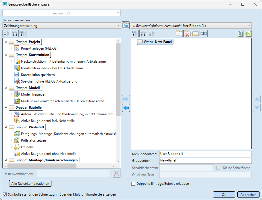This screenshot has width=262, height=200.
Task: Expand all in right ribbon tree toolbar
Action: (x=151, y=34)
